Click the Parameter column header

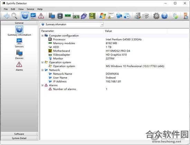click(x=72, y=31)
